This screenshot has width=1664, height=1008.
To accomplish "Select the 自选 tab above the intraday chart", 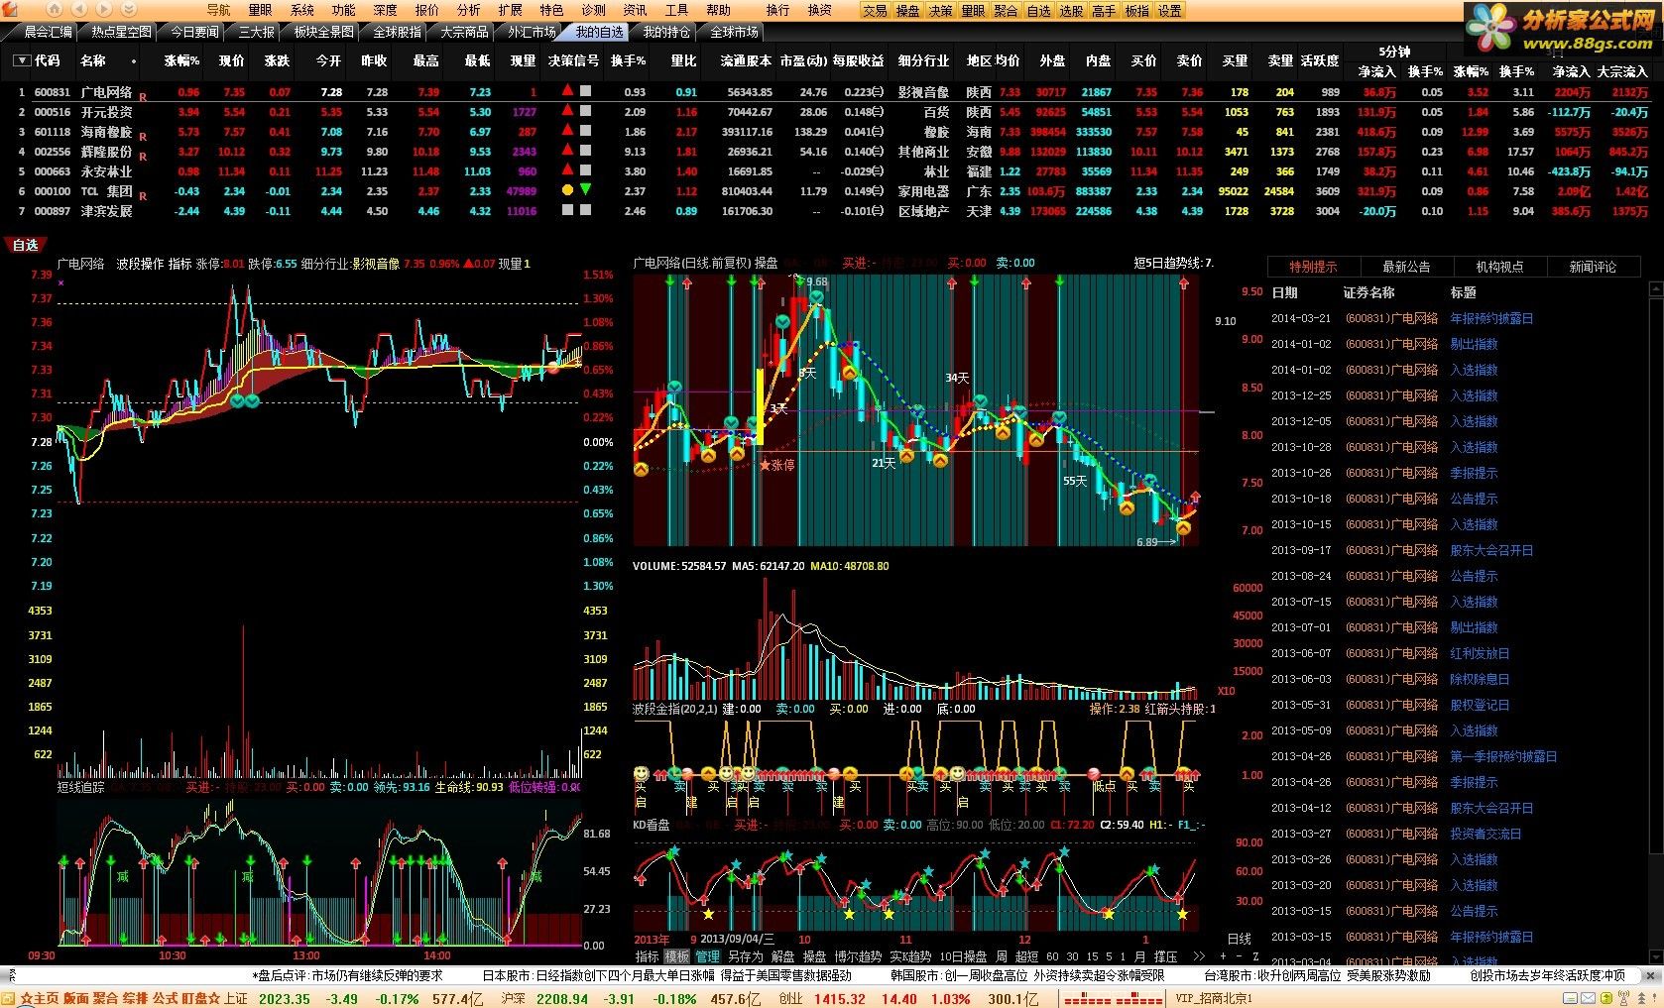I will [x=26, y=245].
